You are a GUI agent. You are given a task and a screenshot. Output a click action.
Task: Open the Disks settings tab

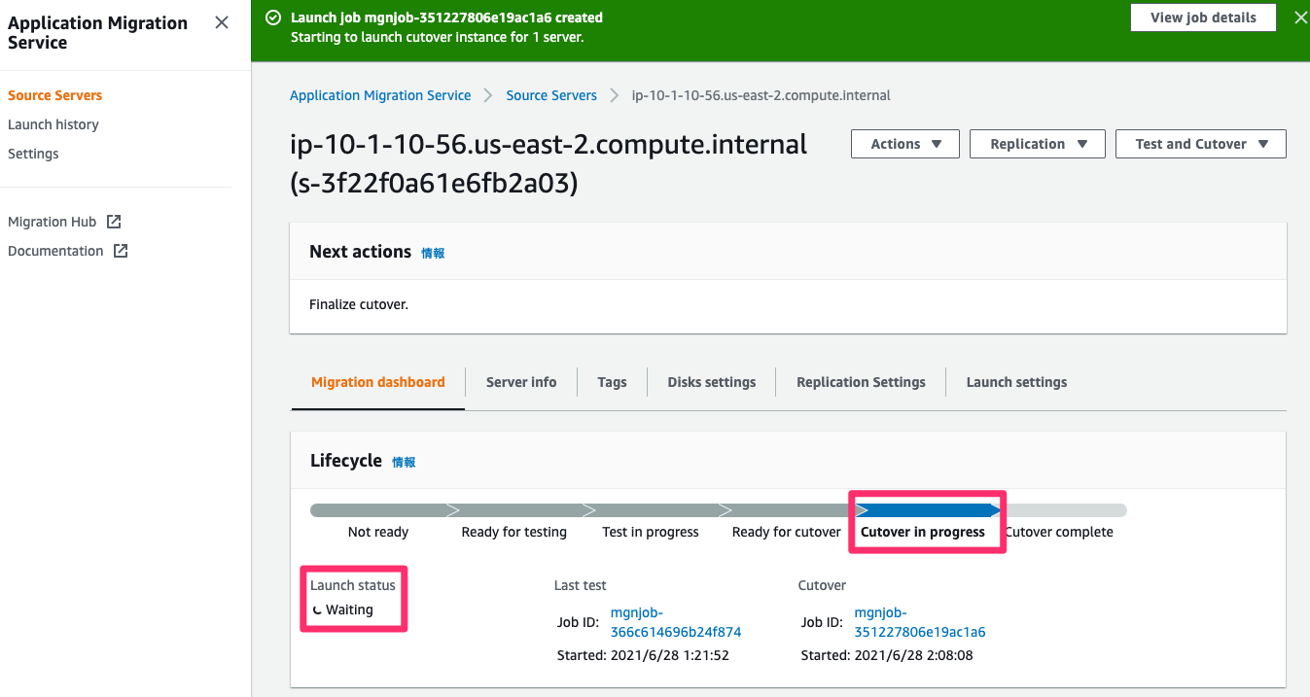712,382
